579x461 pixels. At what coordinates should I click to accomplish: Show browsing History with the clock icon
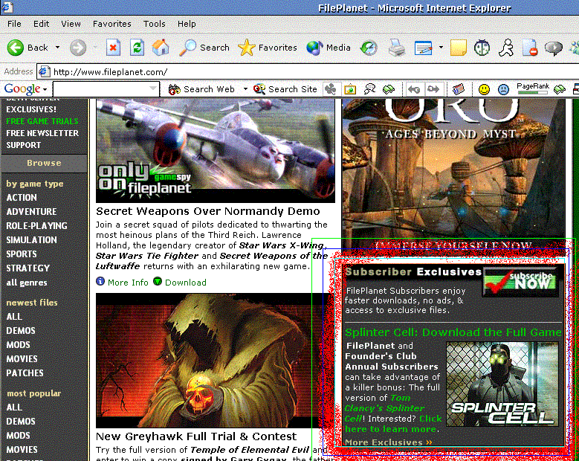point(369,48)
